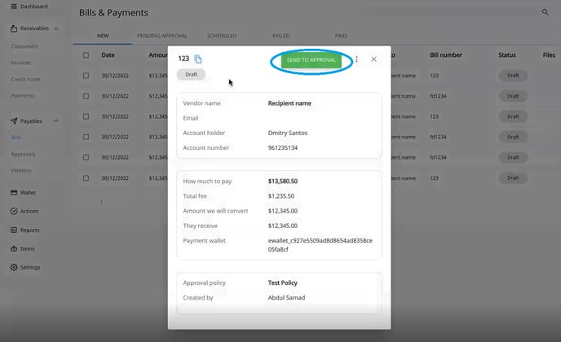The image size is (561, 342).
Task: Tick the select-all checkbox in table header
Action: pos(86,55)
